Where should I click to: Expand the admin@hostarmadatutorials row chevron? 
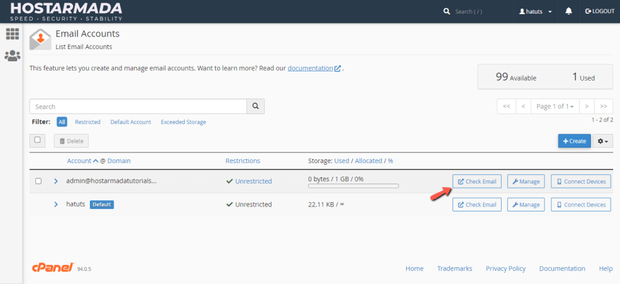point(56,181)
